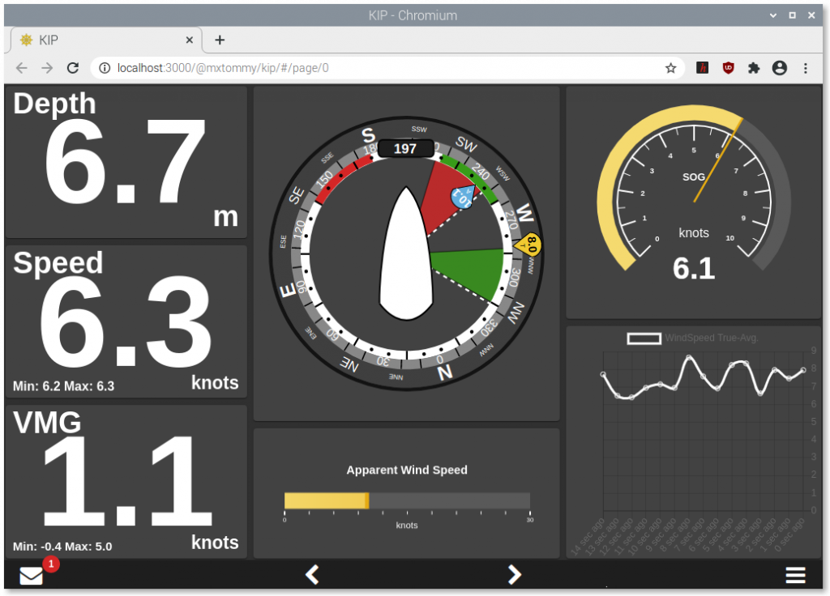This screenshot has width=830, height=596.
Task: Go to previous KIP dashboard page
Action: (312, 575)
